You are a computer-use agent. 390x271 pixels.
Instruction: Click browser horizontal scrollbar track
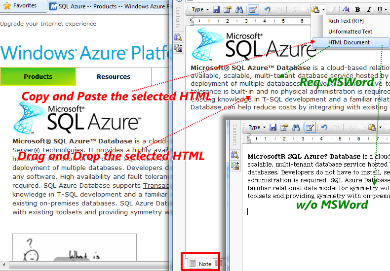point(88,264)
